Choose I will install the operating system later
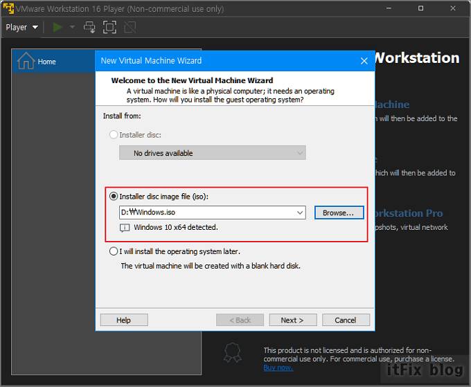The height and width of the screenshot is (387, 471). (x=113, y=251)
